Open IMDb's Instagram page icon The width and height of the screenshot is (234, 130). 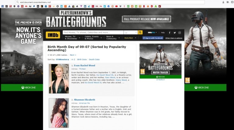(x=179, y=32)
